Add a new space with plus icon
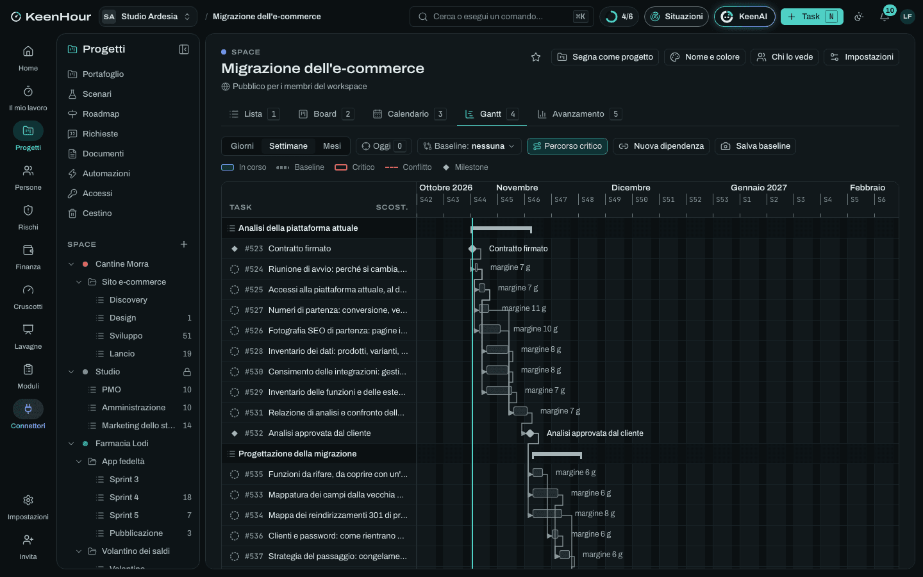Image resolution: width=923 pixels, height=577 pixels. pos(184,244)
